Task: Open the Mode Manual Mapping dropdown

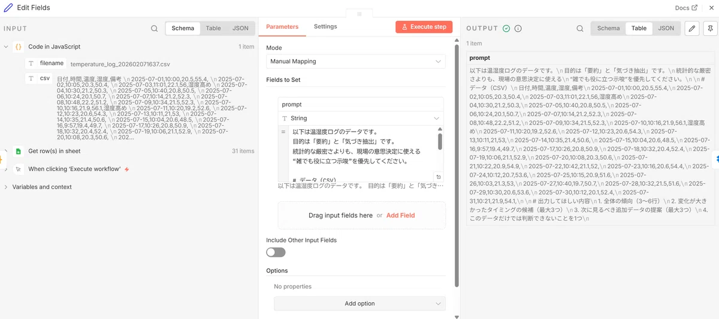Action: [356, 61]
